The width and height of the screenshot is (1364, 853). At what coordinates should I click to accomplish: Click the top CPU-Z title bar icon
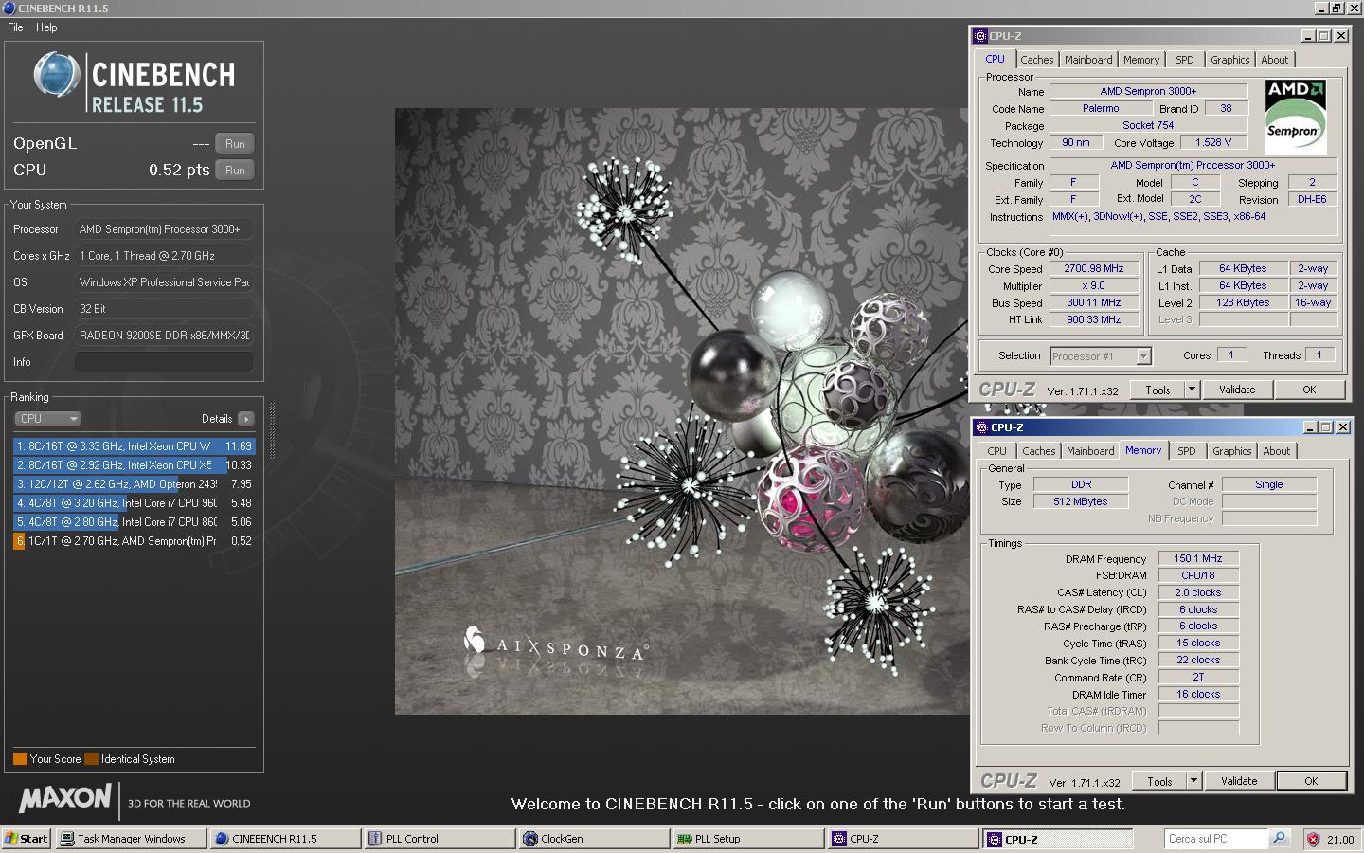(x=980, y=36)
